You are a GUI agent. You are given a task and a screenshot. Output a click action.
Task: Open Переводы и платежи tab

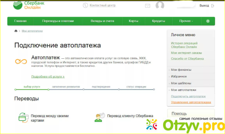[58, 21]
